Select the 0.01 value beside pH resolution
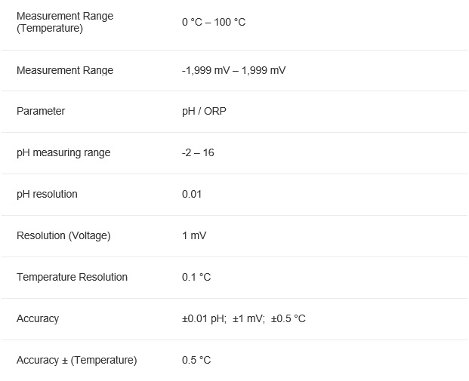The width and height of the screenshot is (469, 381). coord(192,194)
